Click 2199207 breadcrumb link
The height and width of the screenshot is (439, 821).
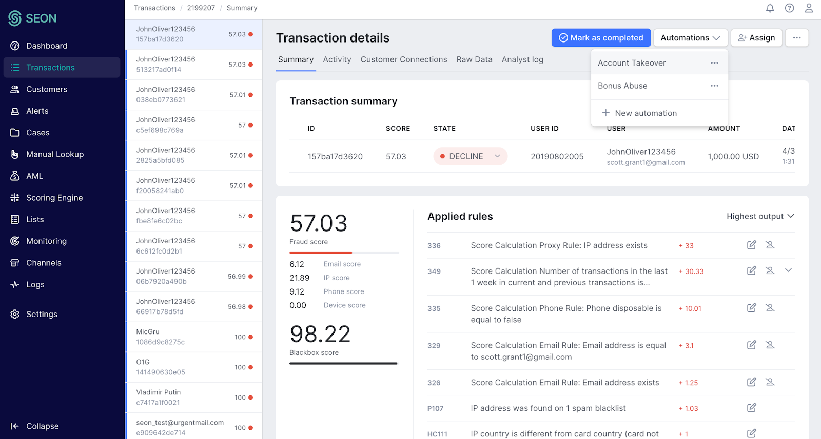[201, 8]
